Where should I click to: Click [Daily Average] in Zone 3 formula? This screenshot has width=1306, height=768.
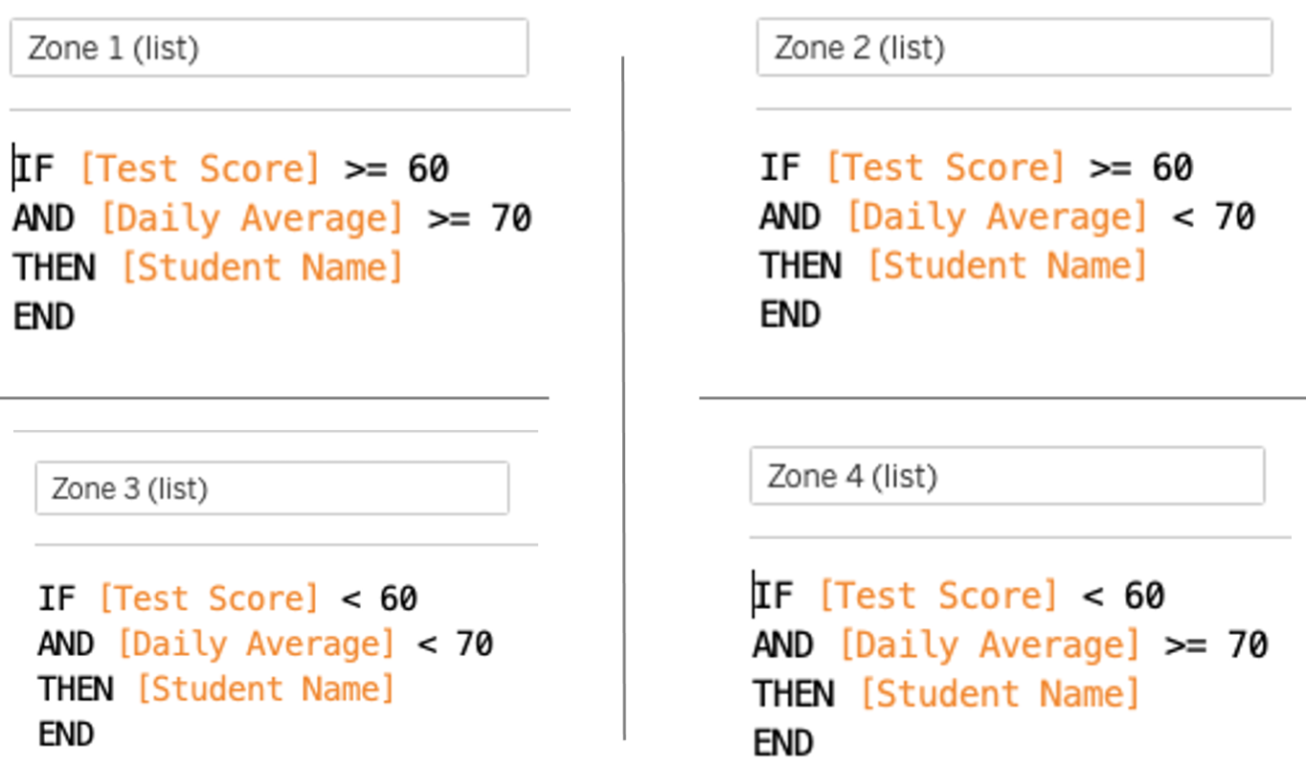(256, 644)
